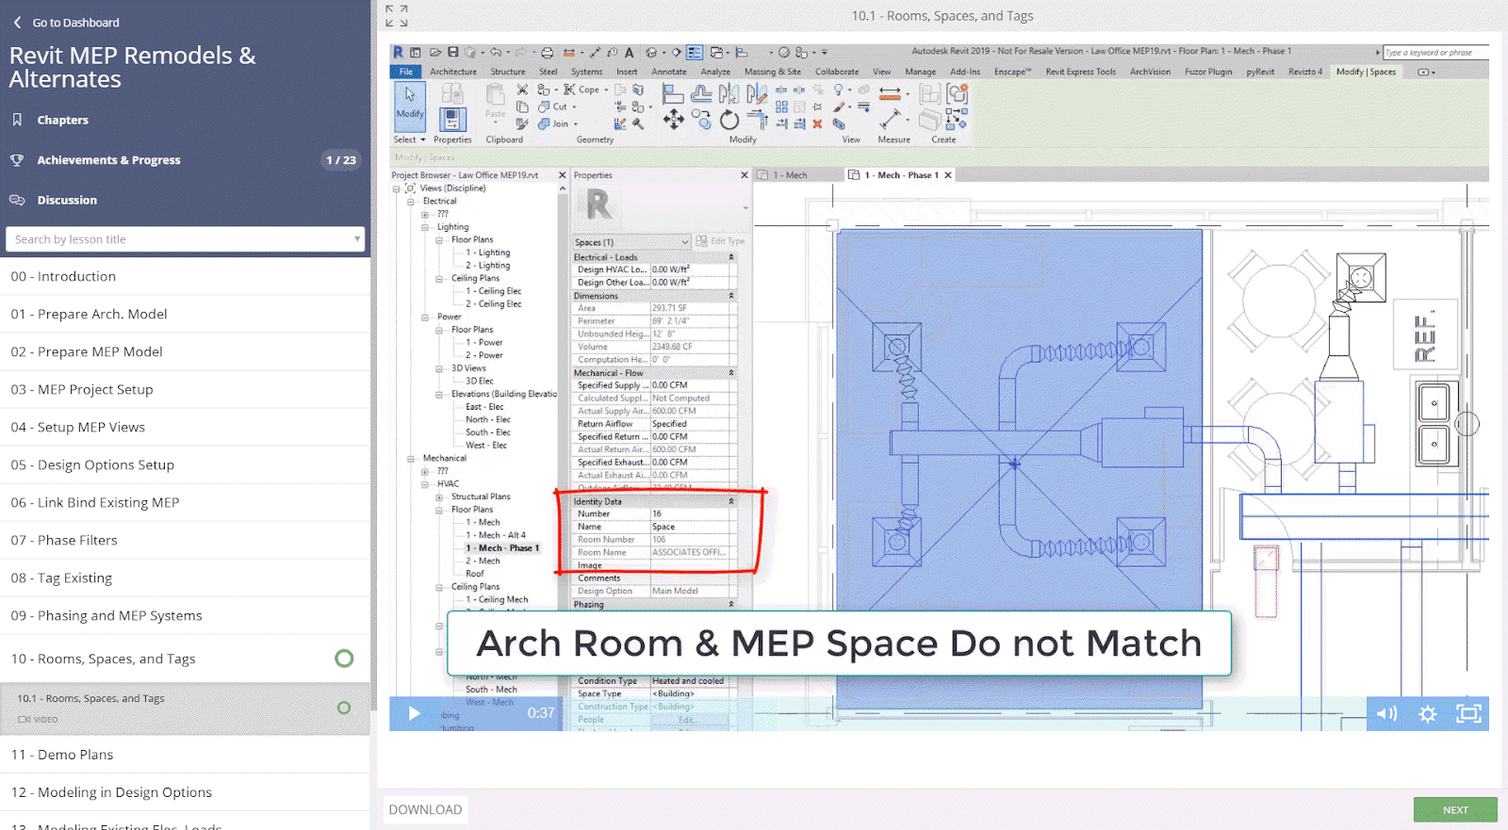Viewport: 1508px width, 830px height.
Task: Click the Text tool A icon
Action: [629, 53]
